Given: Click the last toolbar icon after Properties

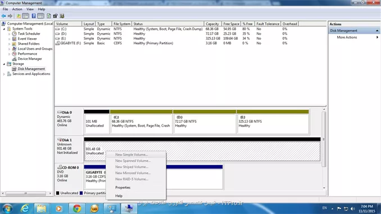Looking at the screenshot, I should click(x=62, y=16).
